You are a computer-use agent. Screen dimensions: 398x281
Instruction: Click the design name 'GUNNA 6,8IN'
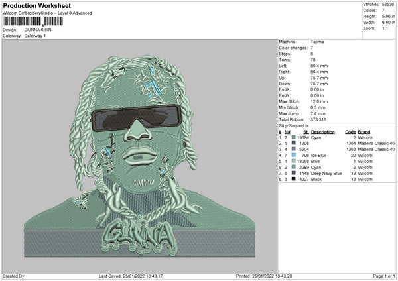tap(38, 30)
